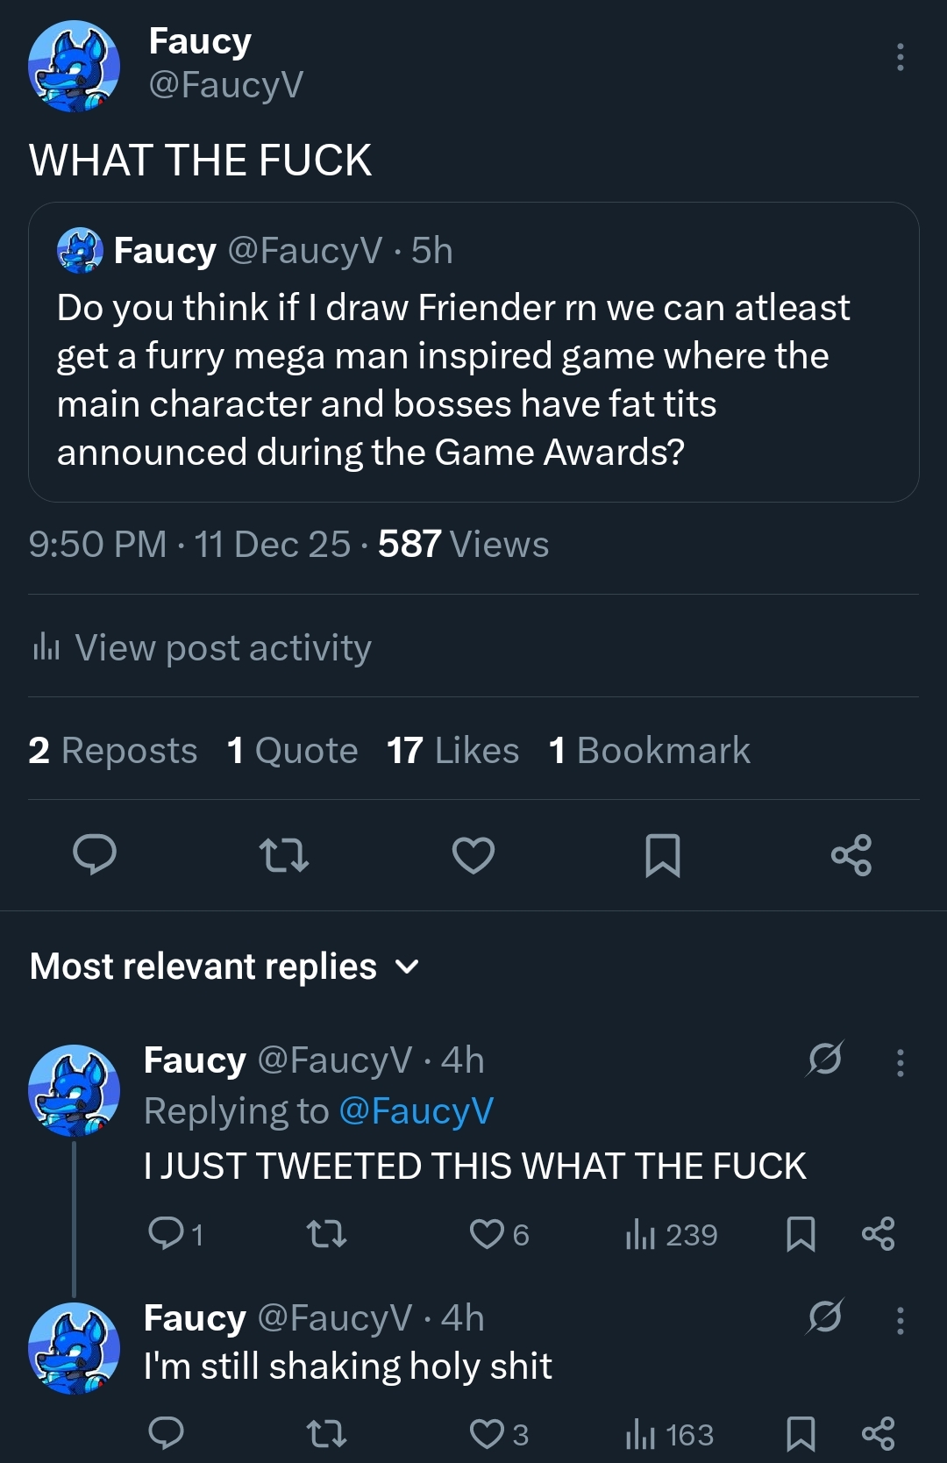Open main post three-dot options menu
Image resolution: width=947 pixels, height=1463 pixels.
pos(900,57)
